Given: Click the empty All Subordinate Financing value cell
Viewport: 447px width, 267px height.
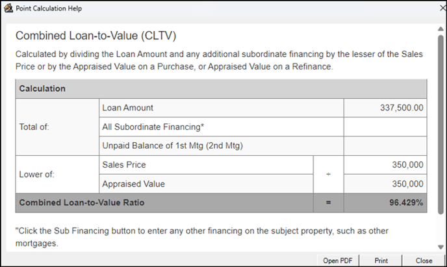Looking at the screenshot, I should (385, 127).
